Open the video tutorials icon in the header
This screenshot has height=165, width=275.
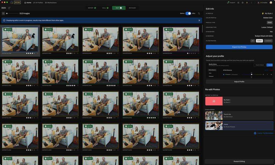coord(238,3)
